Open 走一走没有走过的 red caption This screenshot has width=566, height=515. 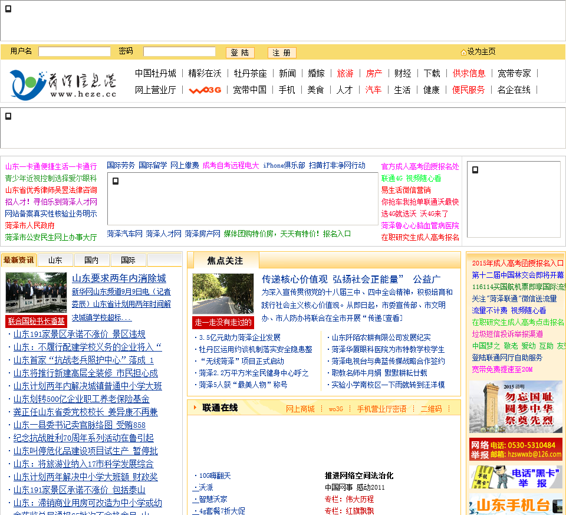pyautogui.click(x=223, y=322)
